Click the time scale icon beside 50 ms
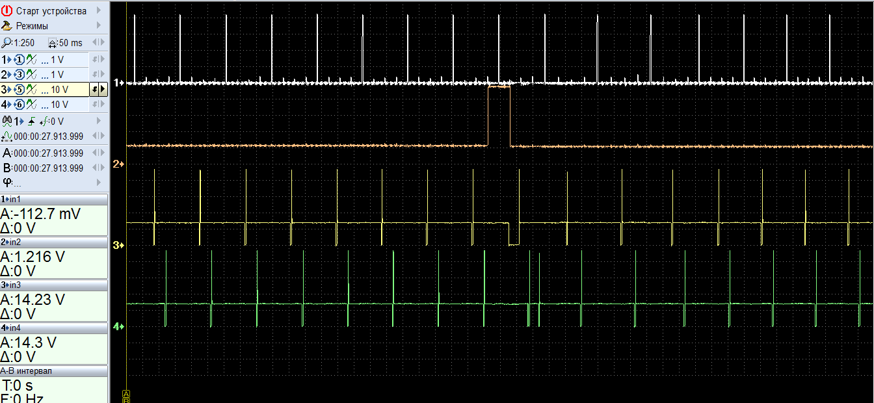The width and height of the screenshot is (874, 403). coord(53,43)
